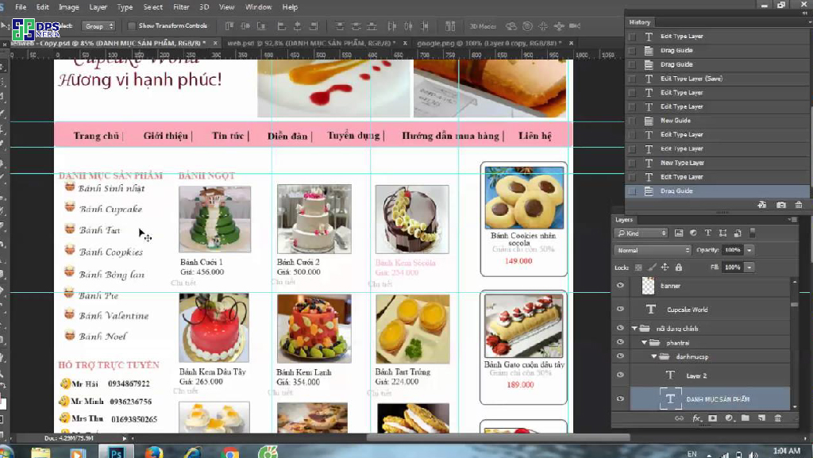This screenshot has height=458, width=813.
Task: Toggle visibility of danhmucsp group
Action: pos(620,356)
